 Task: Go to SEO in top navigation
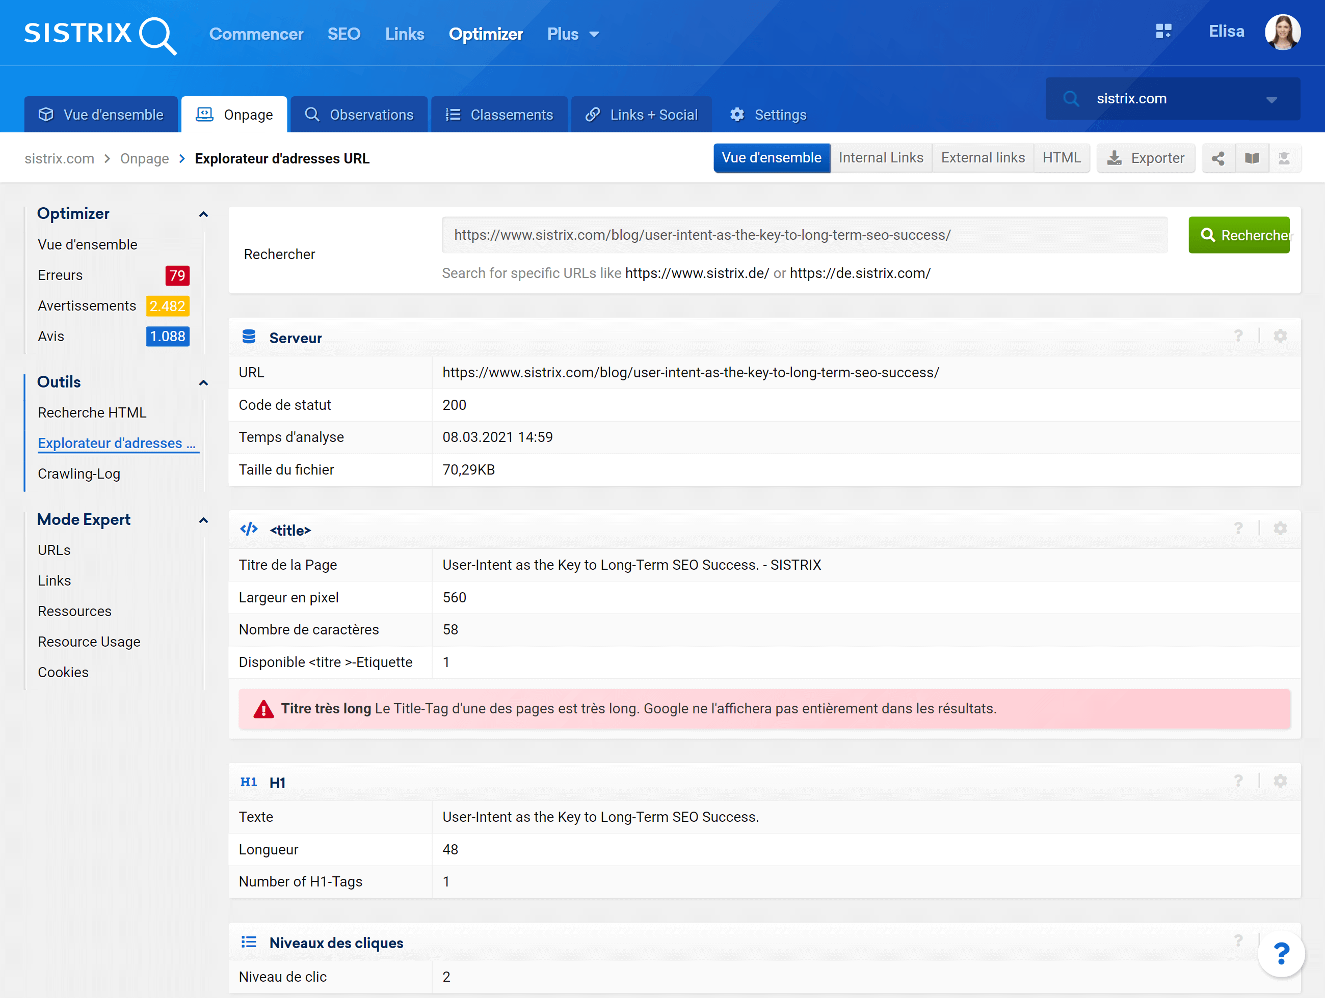point(344,34)
